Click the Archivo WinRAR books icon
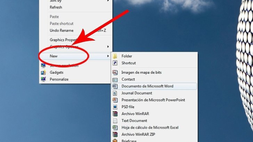 (115, 114)
